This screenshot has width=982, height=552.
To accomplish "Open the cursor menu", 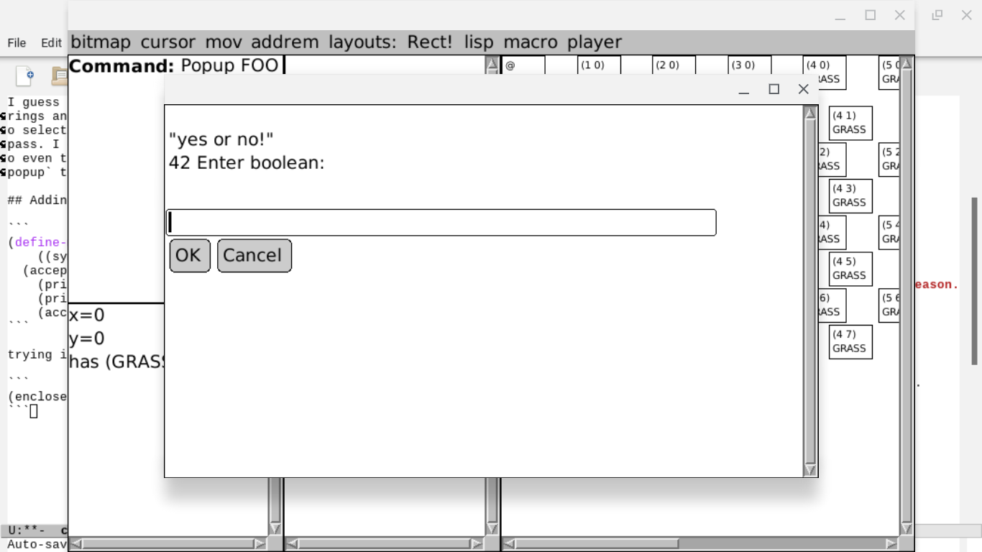I will [168, 42].
